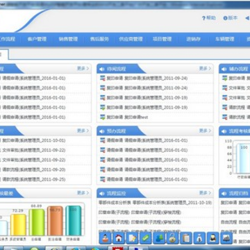This screenshot has height=250, width=250.
Task: Open the 请款流程 2011-09-20 entry
Action: click(34, 169)
